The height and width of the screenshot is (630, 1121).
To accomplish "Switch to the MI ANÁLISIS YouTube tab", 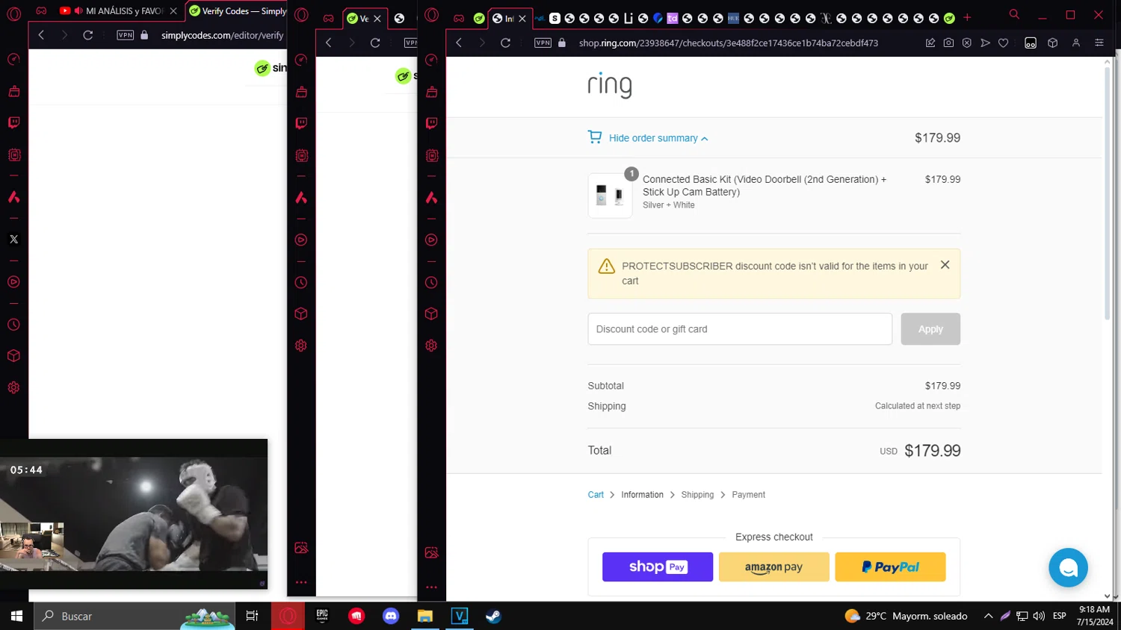I will point(117,10).
